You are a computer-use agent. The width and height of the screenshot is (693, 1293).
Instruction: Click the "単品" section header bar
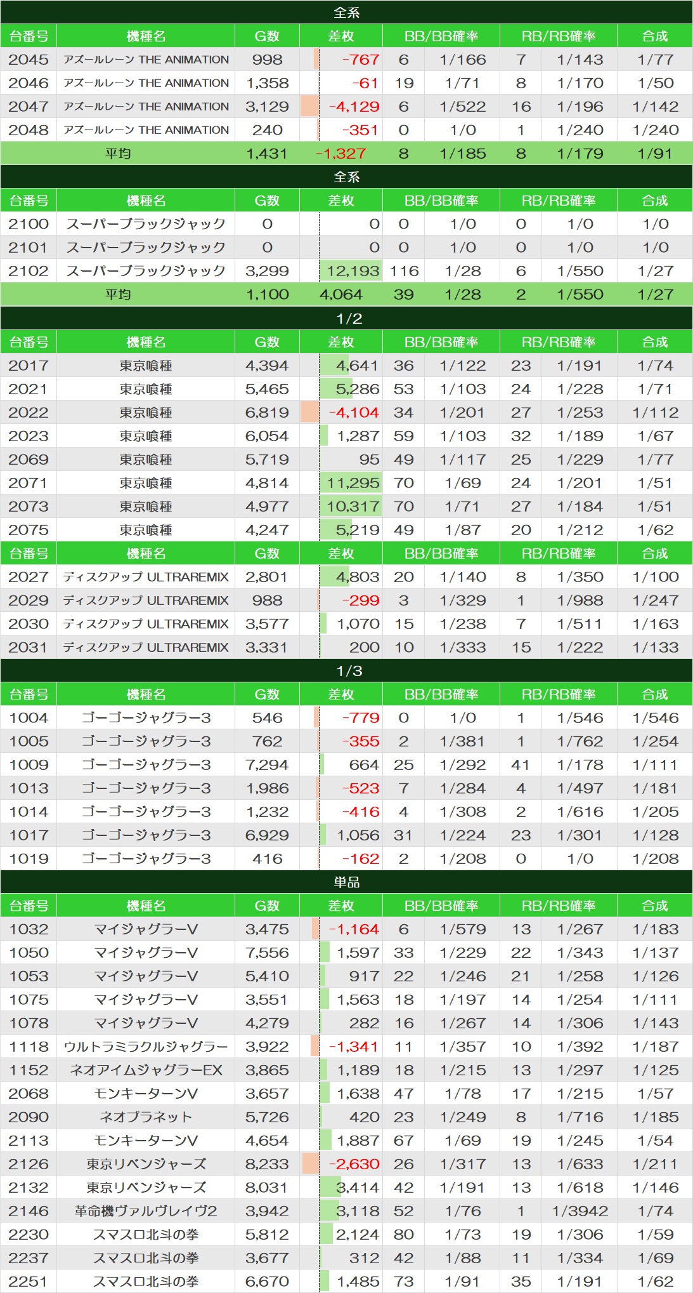346,882
